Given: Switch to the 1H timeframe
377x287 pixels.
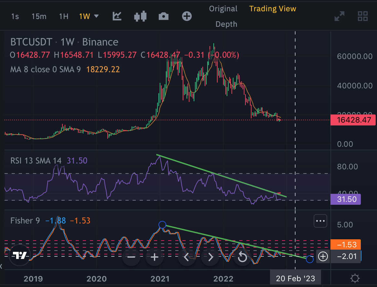Looking at the screenshot, I should coord(64,16).
